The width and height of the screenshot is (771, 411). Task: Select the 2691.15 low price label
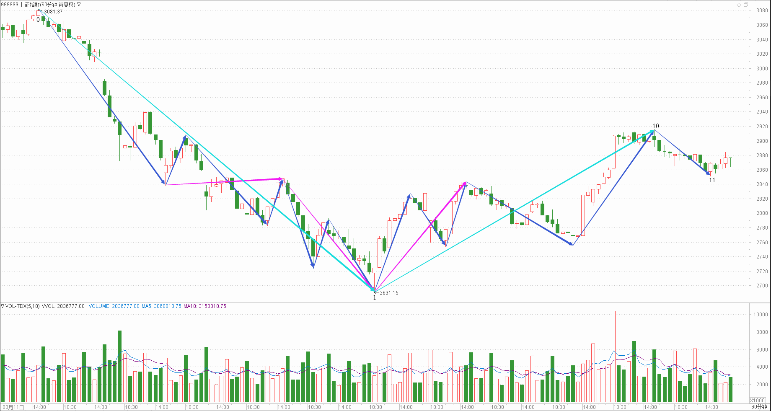click(389, 293)
